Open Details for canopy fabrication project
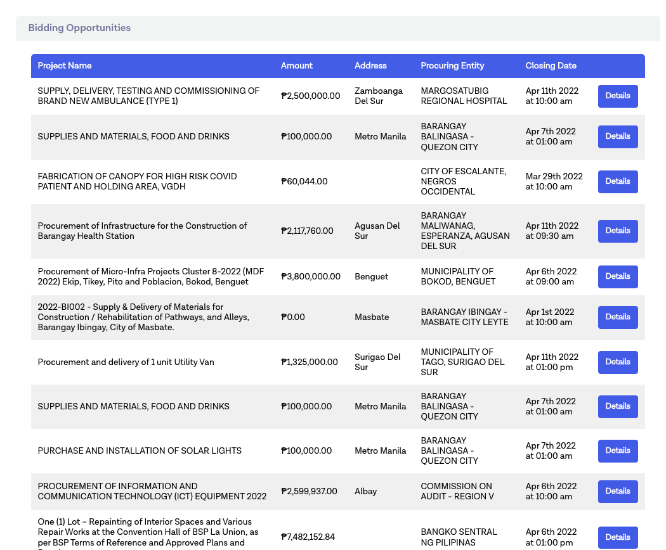The image size is (666, 550). 617,182
